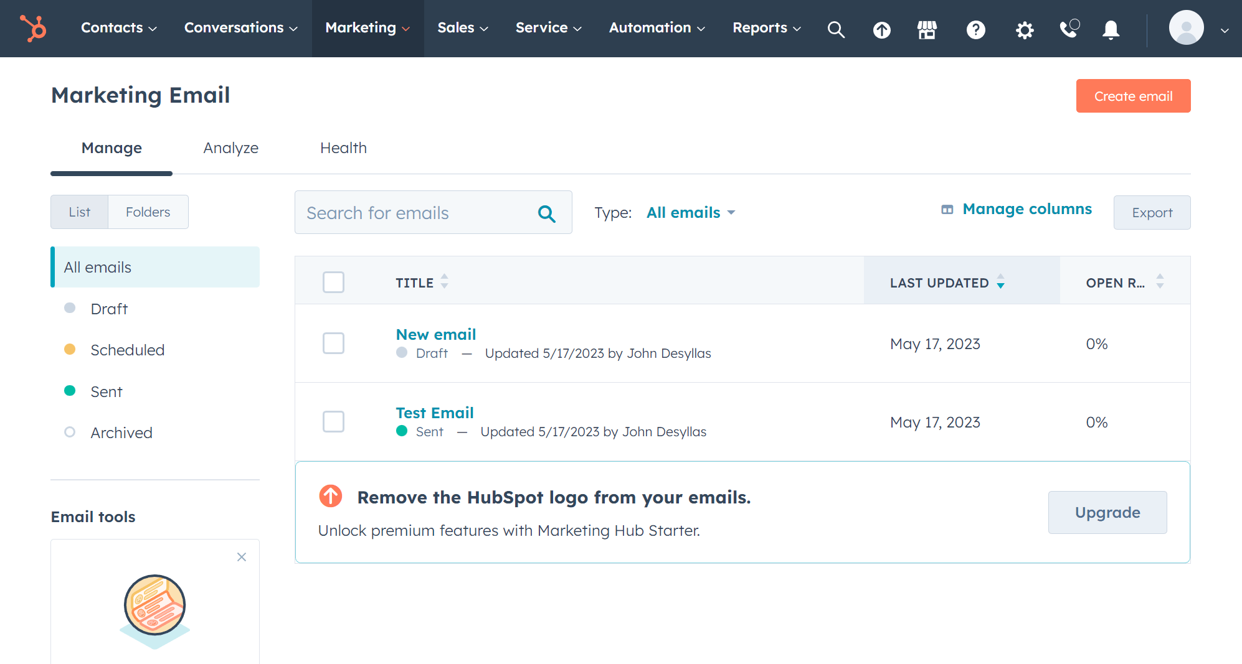Click the upload arrow icon in top bar
This screenshot has width=1242, height=664.
click(x=881, y=29)
